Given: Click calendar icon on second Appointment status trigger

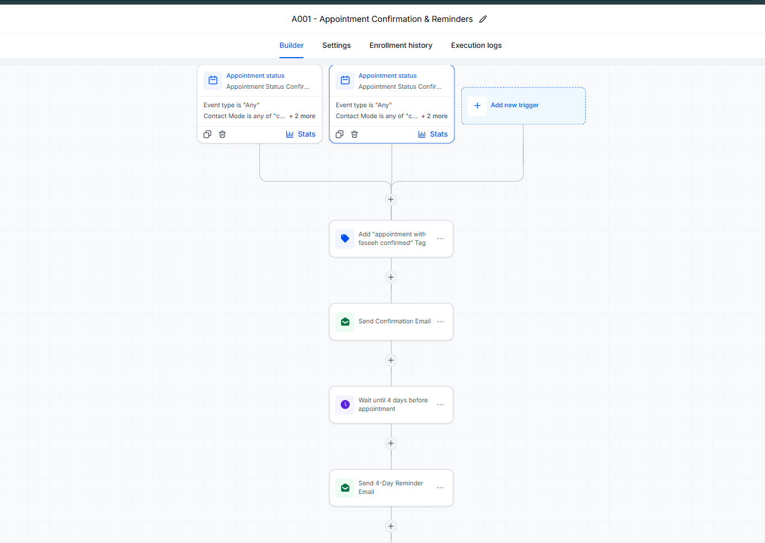Looking at the screenshot, I should (x=345, y=80).
